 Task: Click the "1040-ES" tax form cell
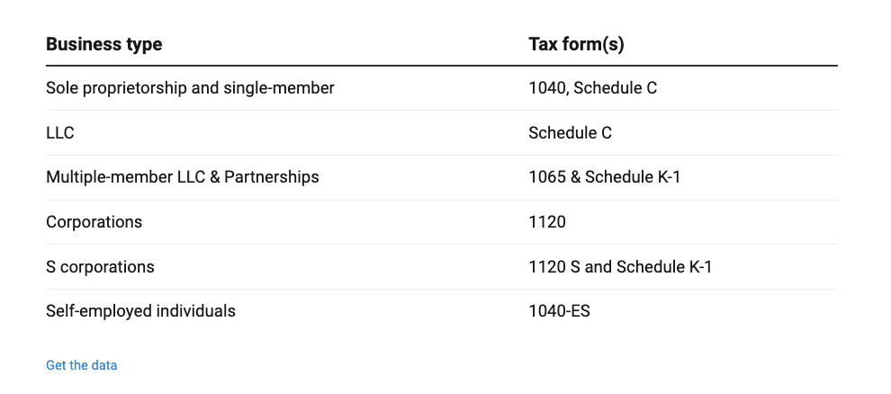pos(559,311)
